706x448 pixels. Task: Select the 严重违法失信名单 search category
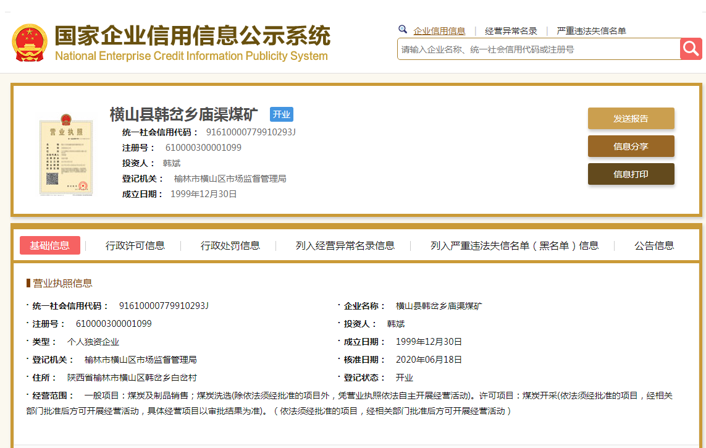coord(591,31)
